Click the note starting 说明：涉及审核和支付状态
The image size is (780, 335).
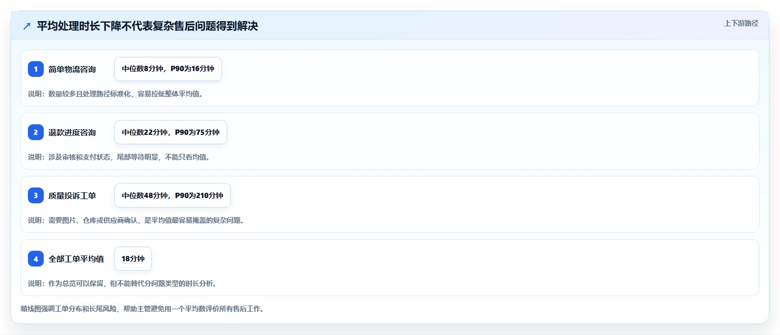(119, 157)
